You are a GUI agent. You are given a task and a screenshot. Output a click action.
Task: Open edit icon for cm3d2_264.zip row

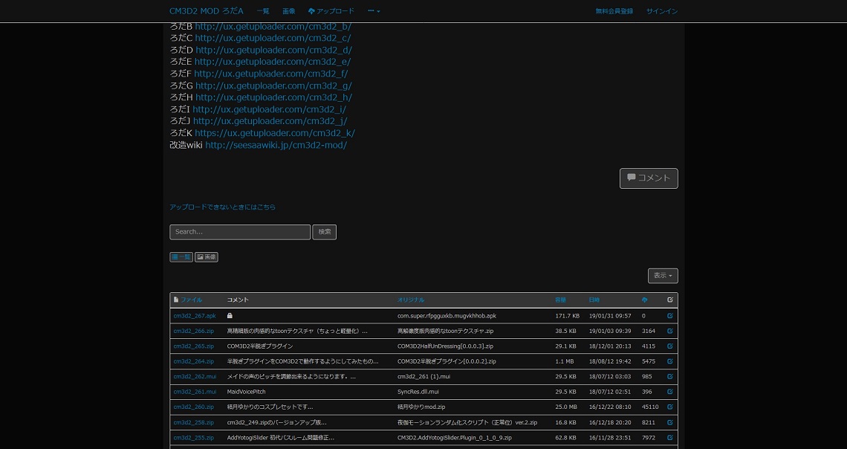tap(670, 361)
